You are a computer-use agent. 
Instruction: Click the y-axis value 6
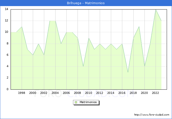pos(7,55)
